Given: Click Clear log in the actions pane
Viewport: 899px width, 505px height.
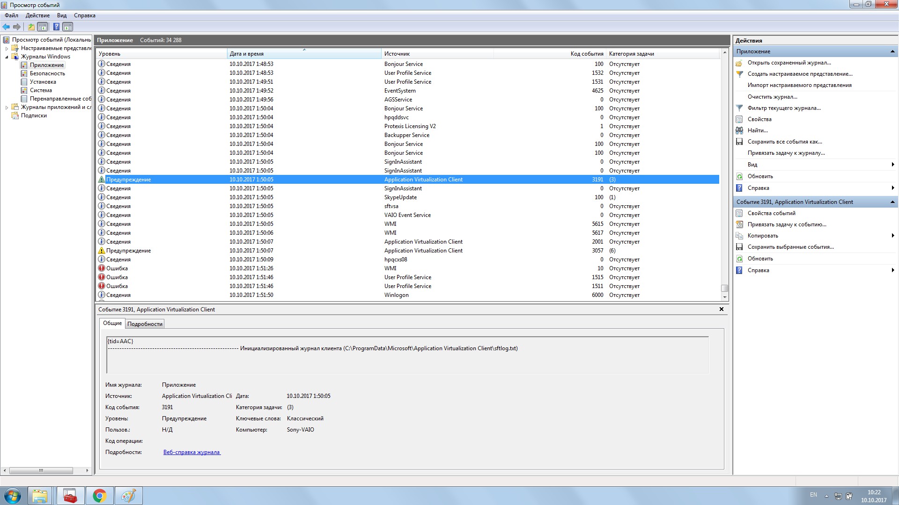Looking at the screenshot, I should tap(772, 97).
